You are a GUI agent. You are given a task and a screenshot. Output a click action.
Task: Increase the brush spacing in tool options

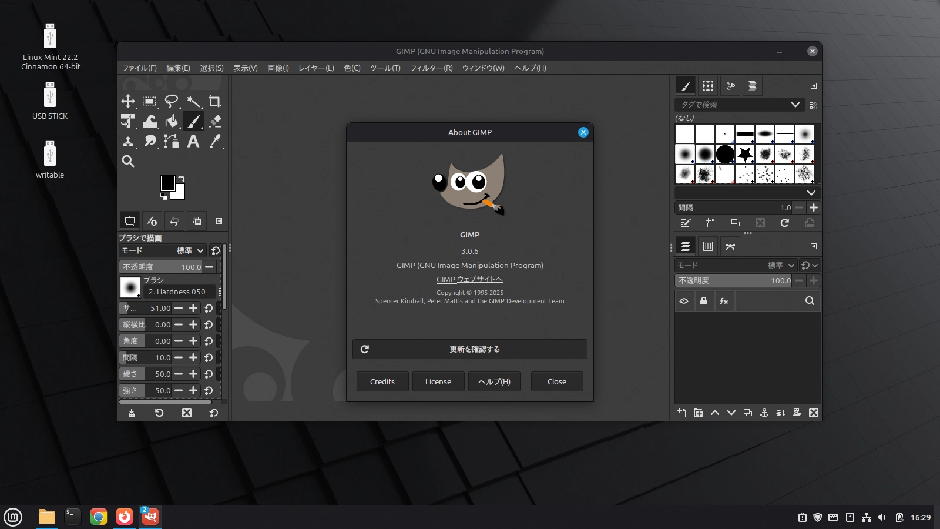(x=193, y=357)
